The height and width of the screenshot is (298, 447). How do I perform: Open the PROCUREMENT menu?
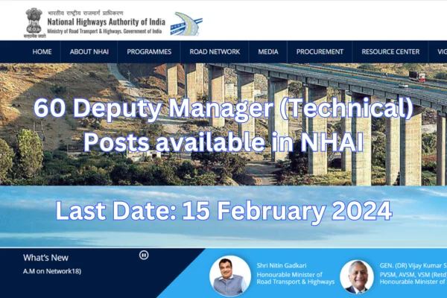(x=320, y=51)
